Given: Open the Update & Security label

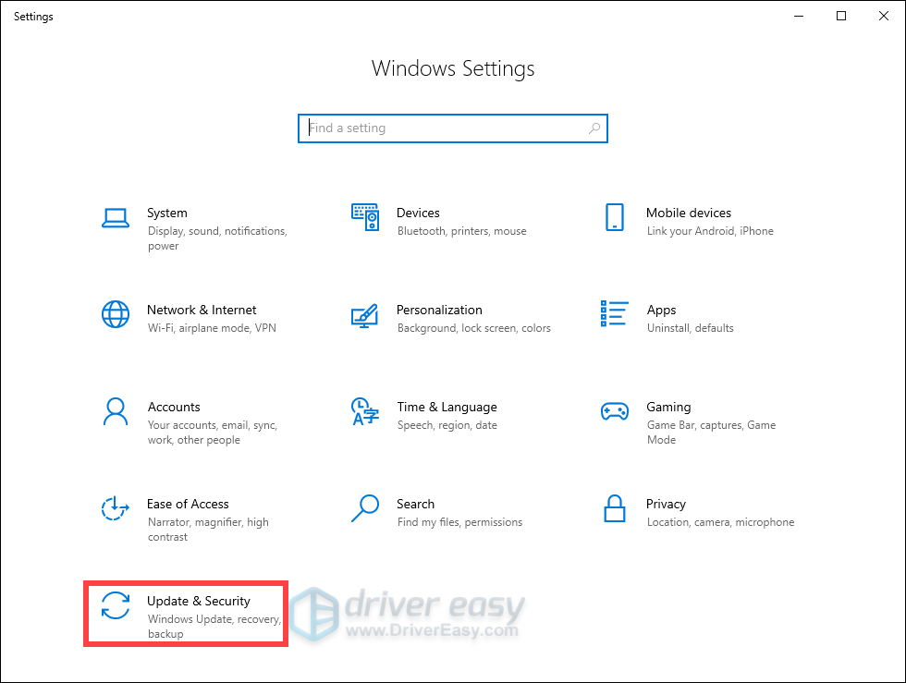Looking at the screenshot, I should (198, 601).
